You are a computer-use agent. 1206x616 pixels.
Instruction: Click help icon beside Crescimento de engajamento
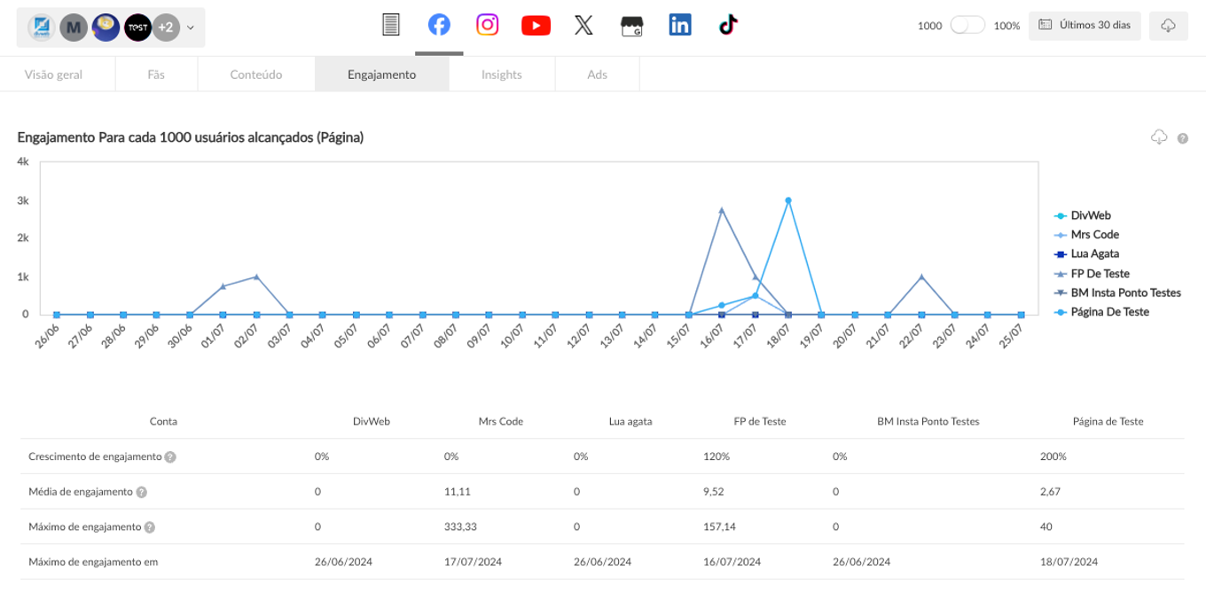(x=170, y=457)
